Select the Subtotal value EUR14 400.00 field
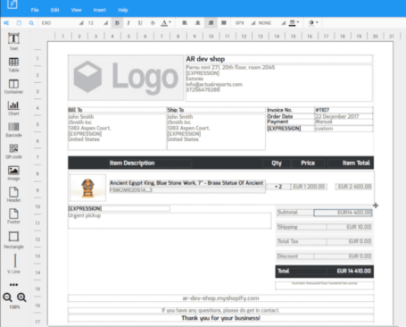 [343, 213]
